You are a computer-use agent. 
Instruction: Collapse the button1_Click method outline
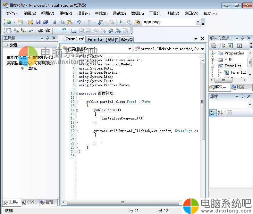77,131
